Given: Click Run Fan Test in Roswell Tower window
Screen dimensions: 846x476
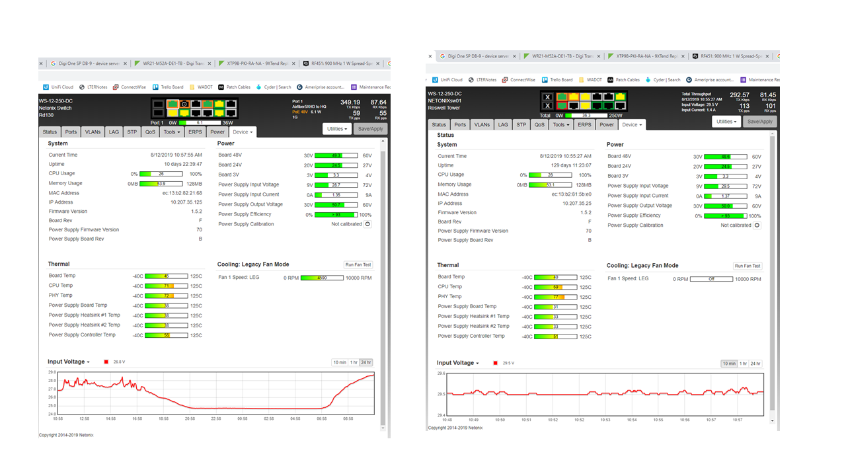Looking at the screenshot, I should [748, 266].
